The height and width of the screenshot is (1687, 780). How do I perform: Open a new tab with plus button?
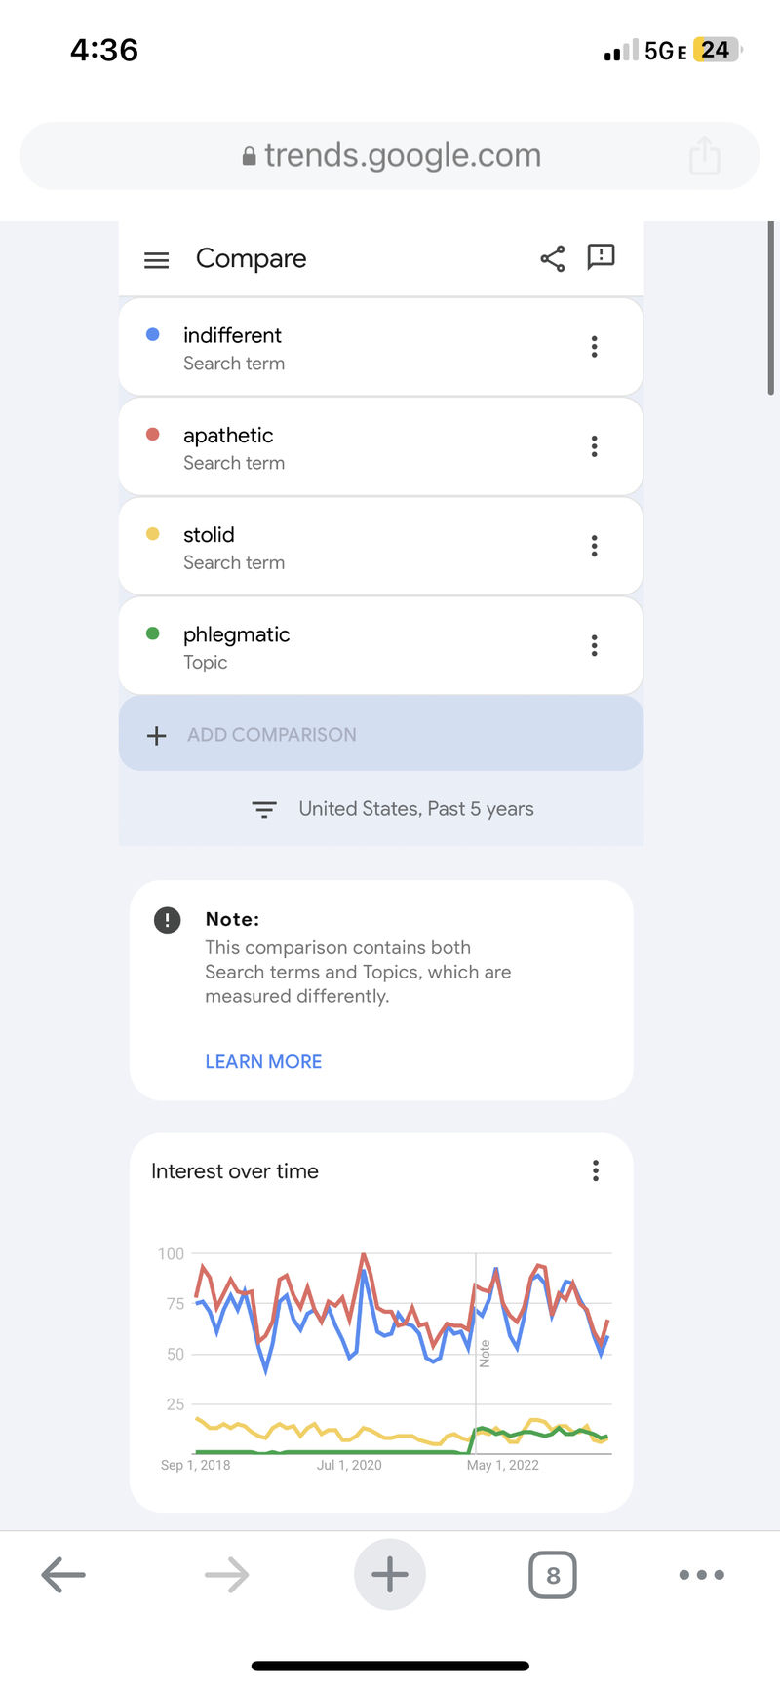[390, 1574]
